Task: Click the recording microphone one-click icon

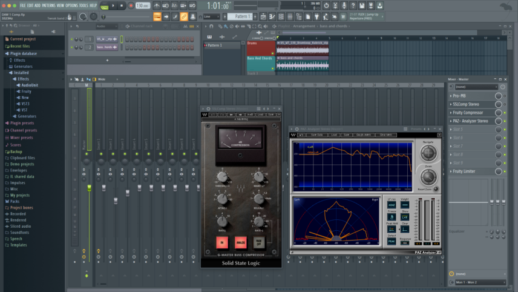Action: click(x=344, y=5)
